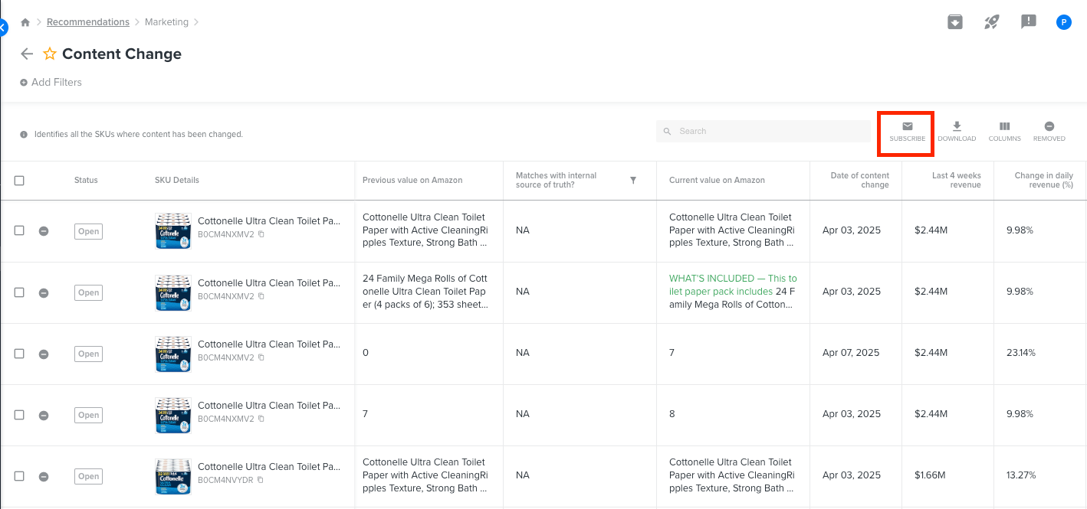Favorite Content Change with the star icon
This screenshot has width=1087, height=509.
pos(50,54)
